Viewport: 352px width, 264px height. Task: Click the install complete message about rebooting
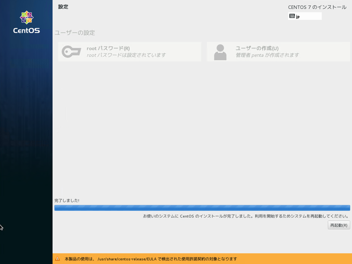pyautogui.click(x=246, y=216)
